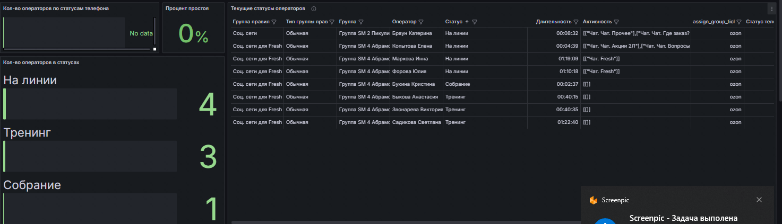Click activity cell with Чат. Чат. Акции 2Л

pyautogui.click(x=635, y=46)
